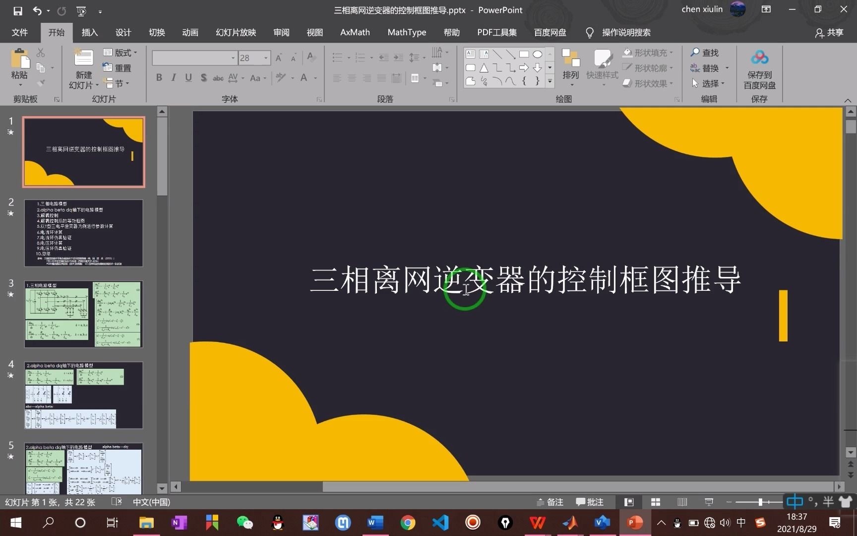Click the Select (选择) button
Image resolution: width=857 pixels, height=536 pixels.
(708, 83)
